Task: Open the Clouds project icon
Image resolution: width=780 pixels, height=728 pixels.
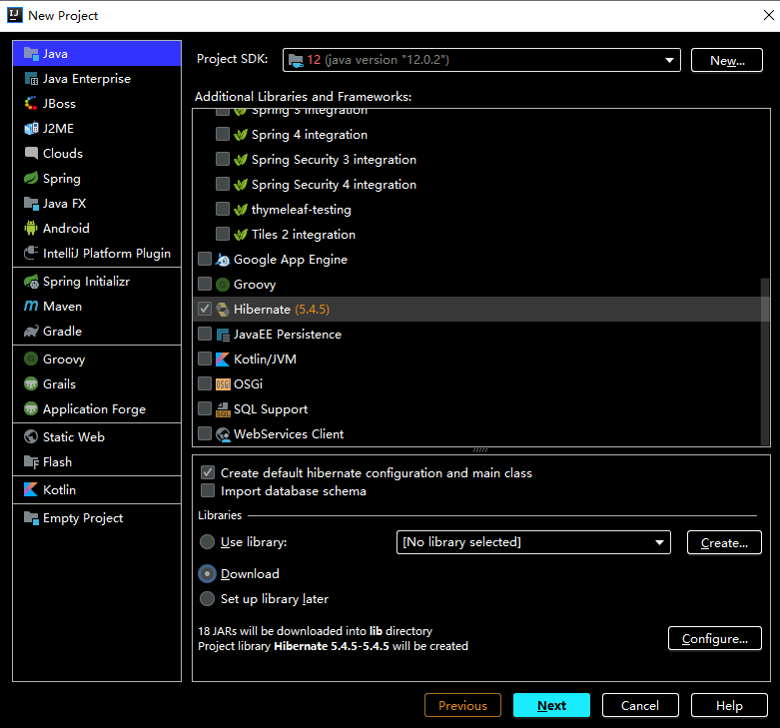Action: click(31, 153)
